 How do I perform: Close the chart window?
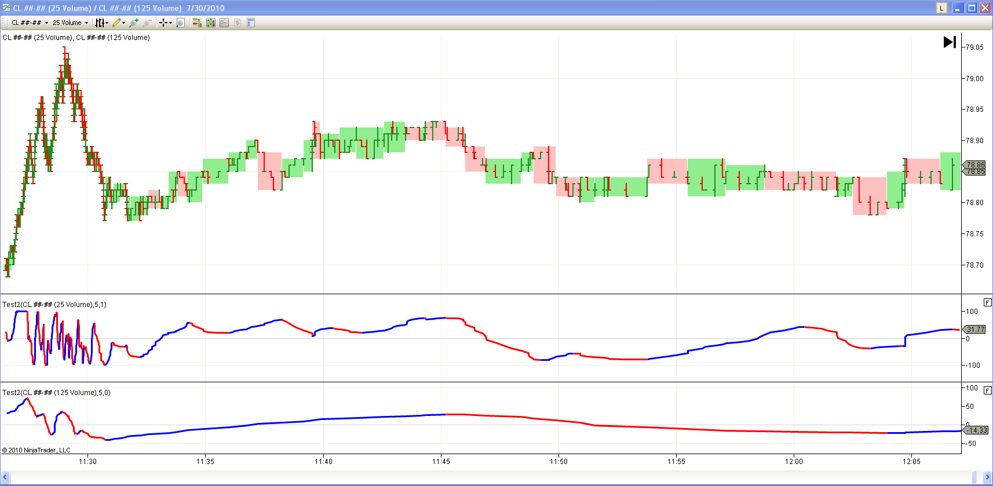(984, 8)
